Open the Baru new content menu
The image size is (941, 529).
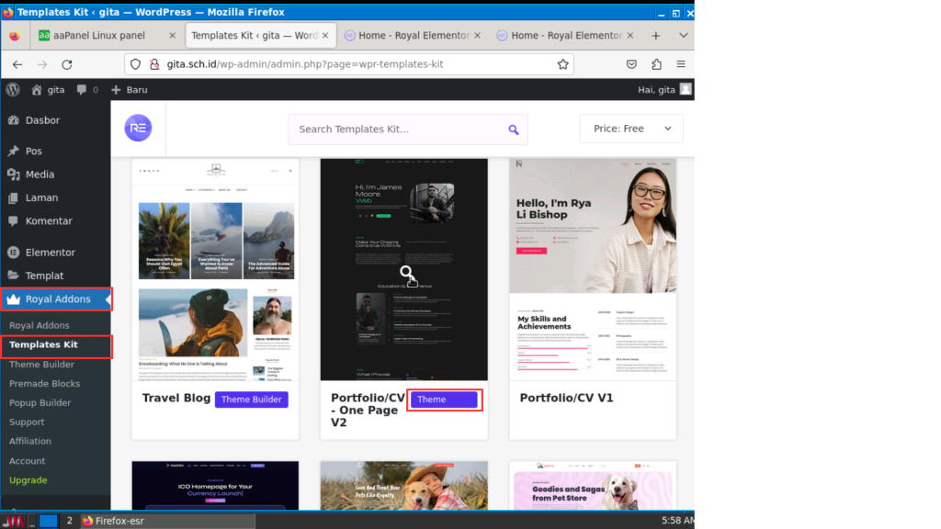click(129, 90)
